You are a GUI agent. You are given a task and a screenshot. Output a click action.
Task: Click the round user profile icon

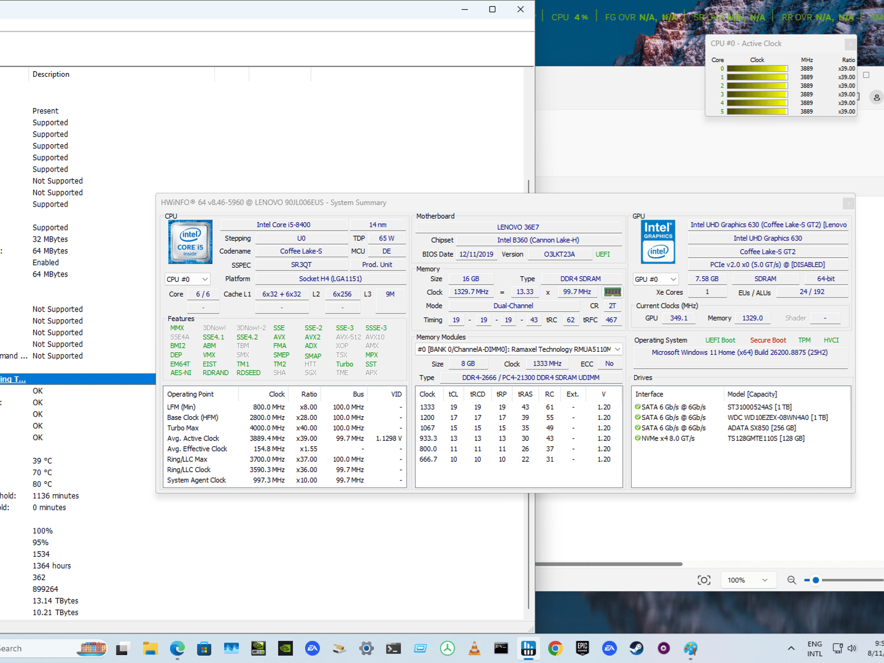click(x=877, y=98)
